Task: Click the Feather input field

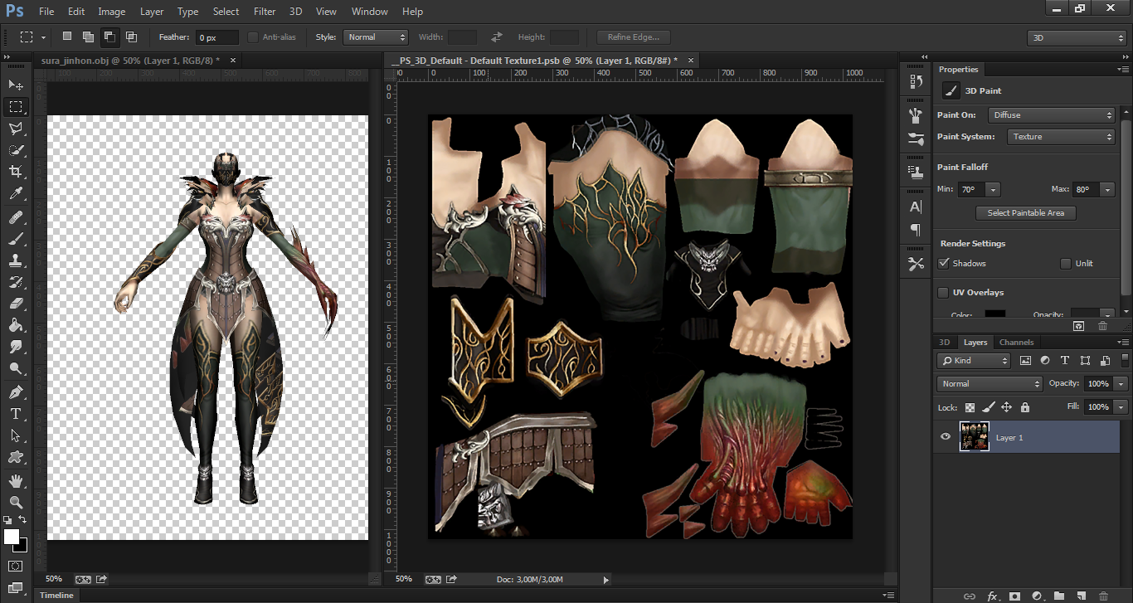Action: tap(216, 37)
